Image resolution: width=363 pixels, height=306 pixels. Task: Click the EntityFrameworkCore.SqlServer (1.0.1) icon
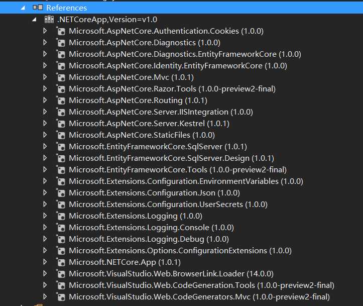(61, 147)
